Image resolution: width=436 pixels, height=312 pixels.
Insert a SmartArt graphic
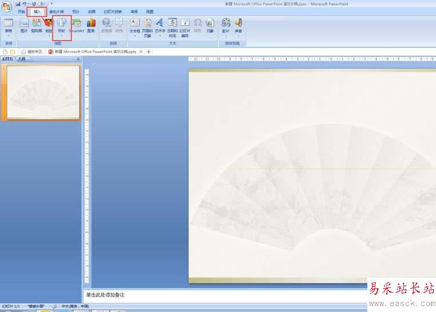point(77,26)
